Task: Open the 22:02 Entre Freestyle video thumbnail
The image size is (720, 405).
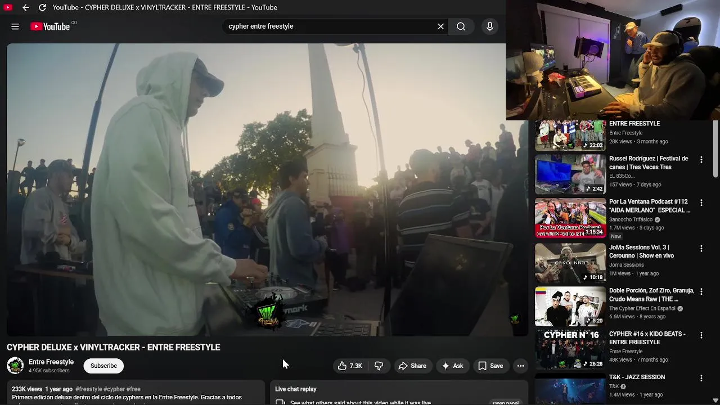Action: click(570, 136)
